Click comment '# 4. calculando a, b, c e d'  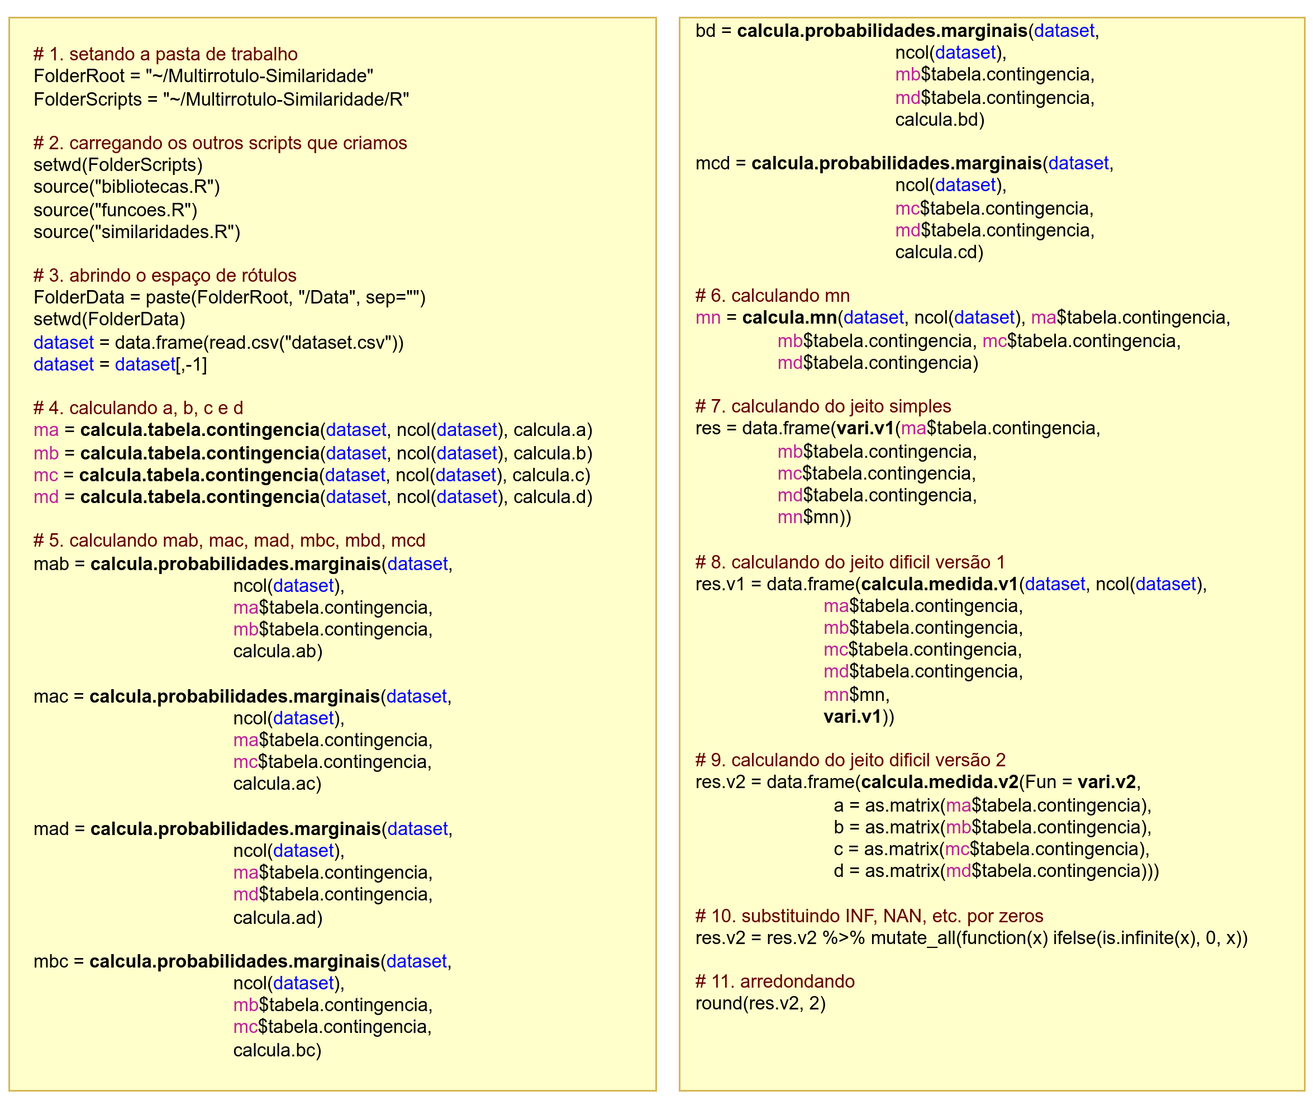tap(139, 408)
